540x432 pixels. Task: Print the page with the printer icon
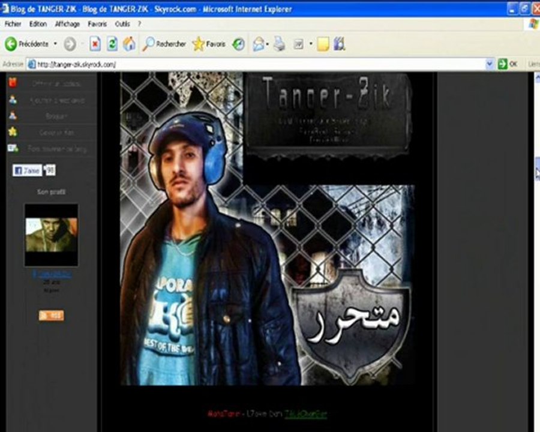pos(279,44)
